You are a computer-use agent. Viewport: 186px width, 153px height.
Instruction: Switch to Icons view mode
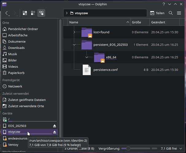tap(25, 13)
